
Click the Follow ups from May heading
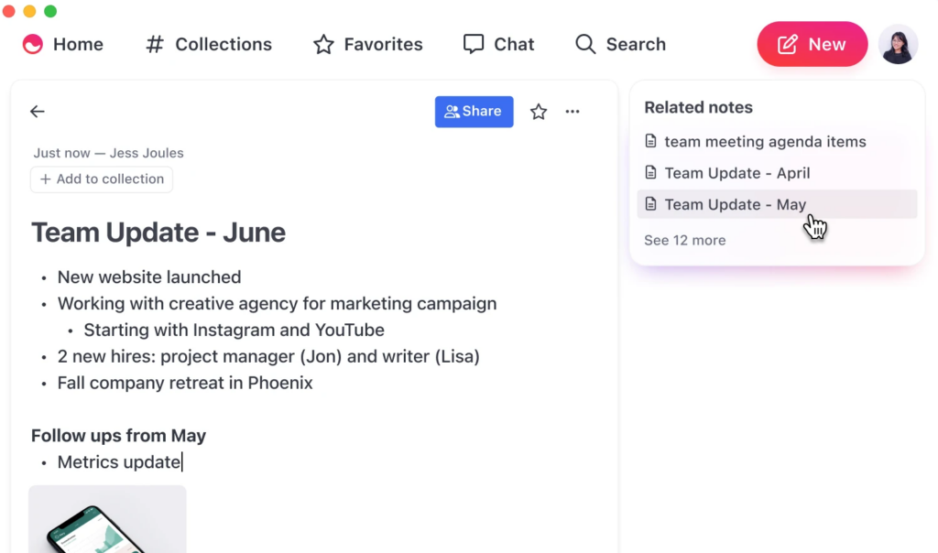(x=118, y=436)
